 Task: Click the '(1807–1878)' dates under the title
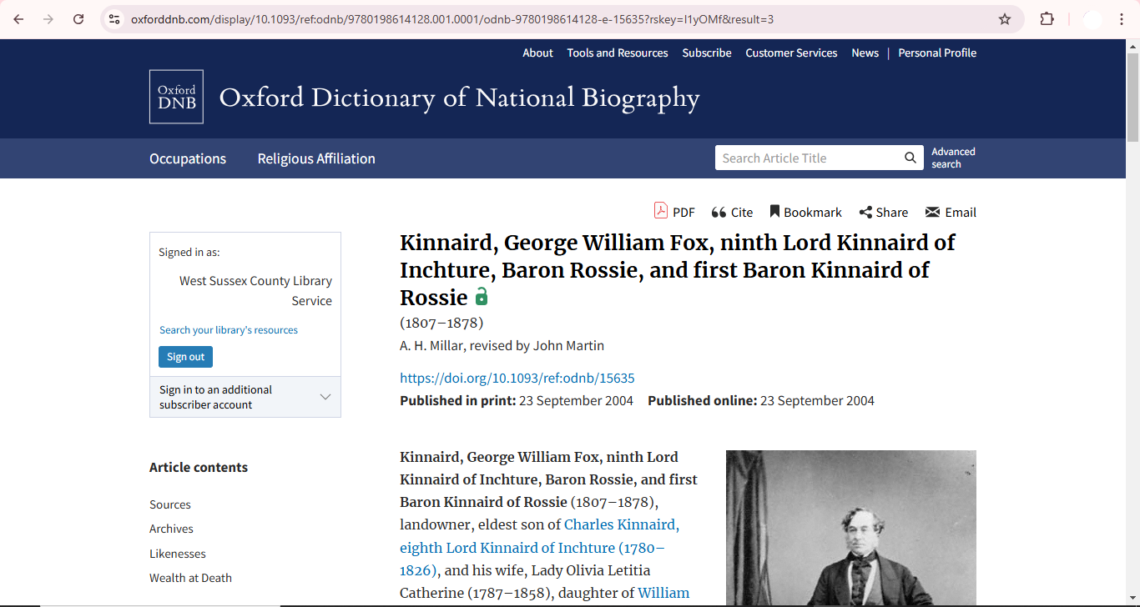(x=441, y=323)
